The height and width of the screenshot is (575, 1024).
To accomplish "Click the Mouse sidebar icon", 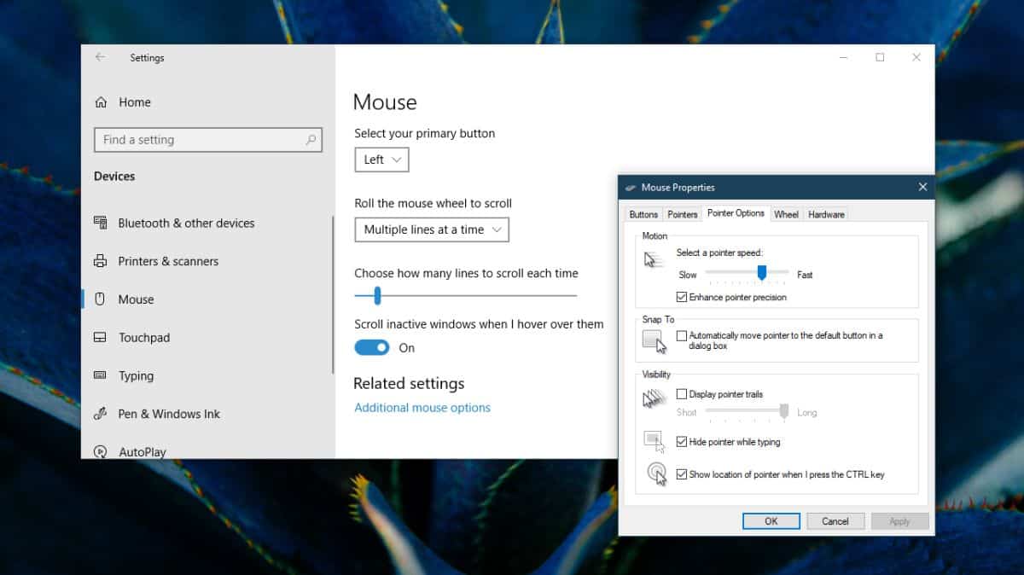I will pos(101,299).
